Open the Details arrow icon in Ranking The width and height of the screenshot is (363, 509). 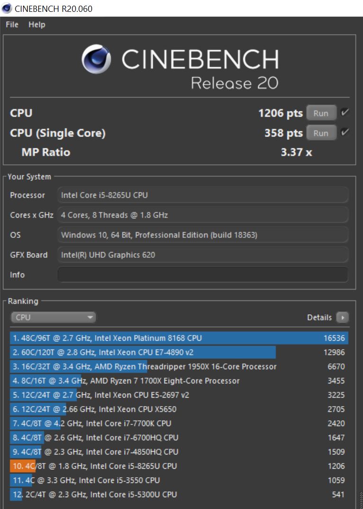[x=342, y=318]
